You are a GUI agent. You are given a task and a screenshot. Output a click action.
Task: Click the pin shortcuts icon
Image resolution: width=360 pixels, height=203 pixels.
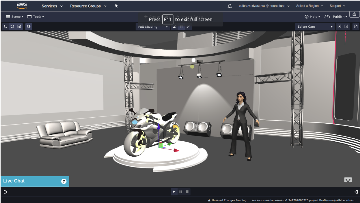(116, 6)
